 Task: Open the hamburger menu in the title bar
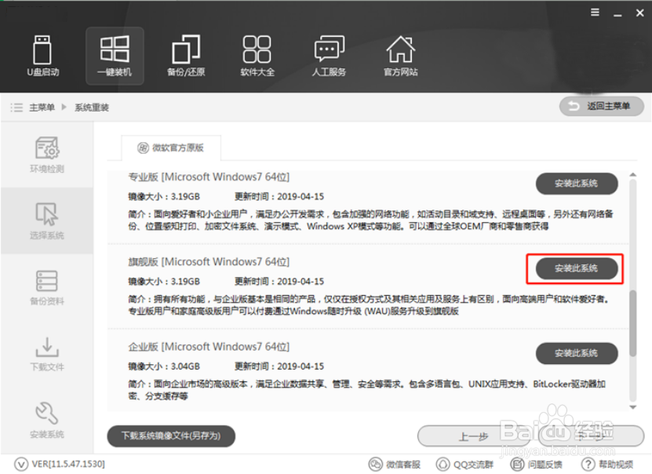tap(595, 13)
